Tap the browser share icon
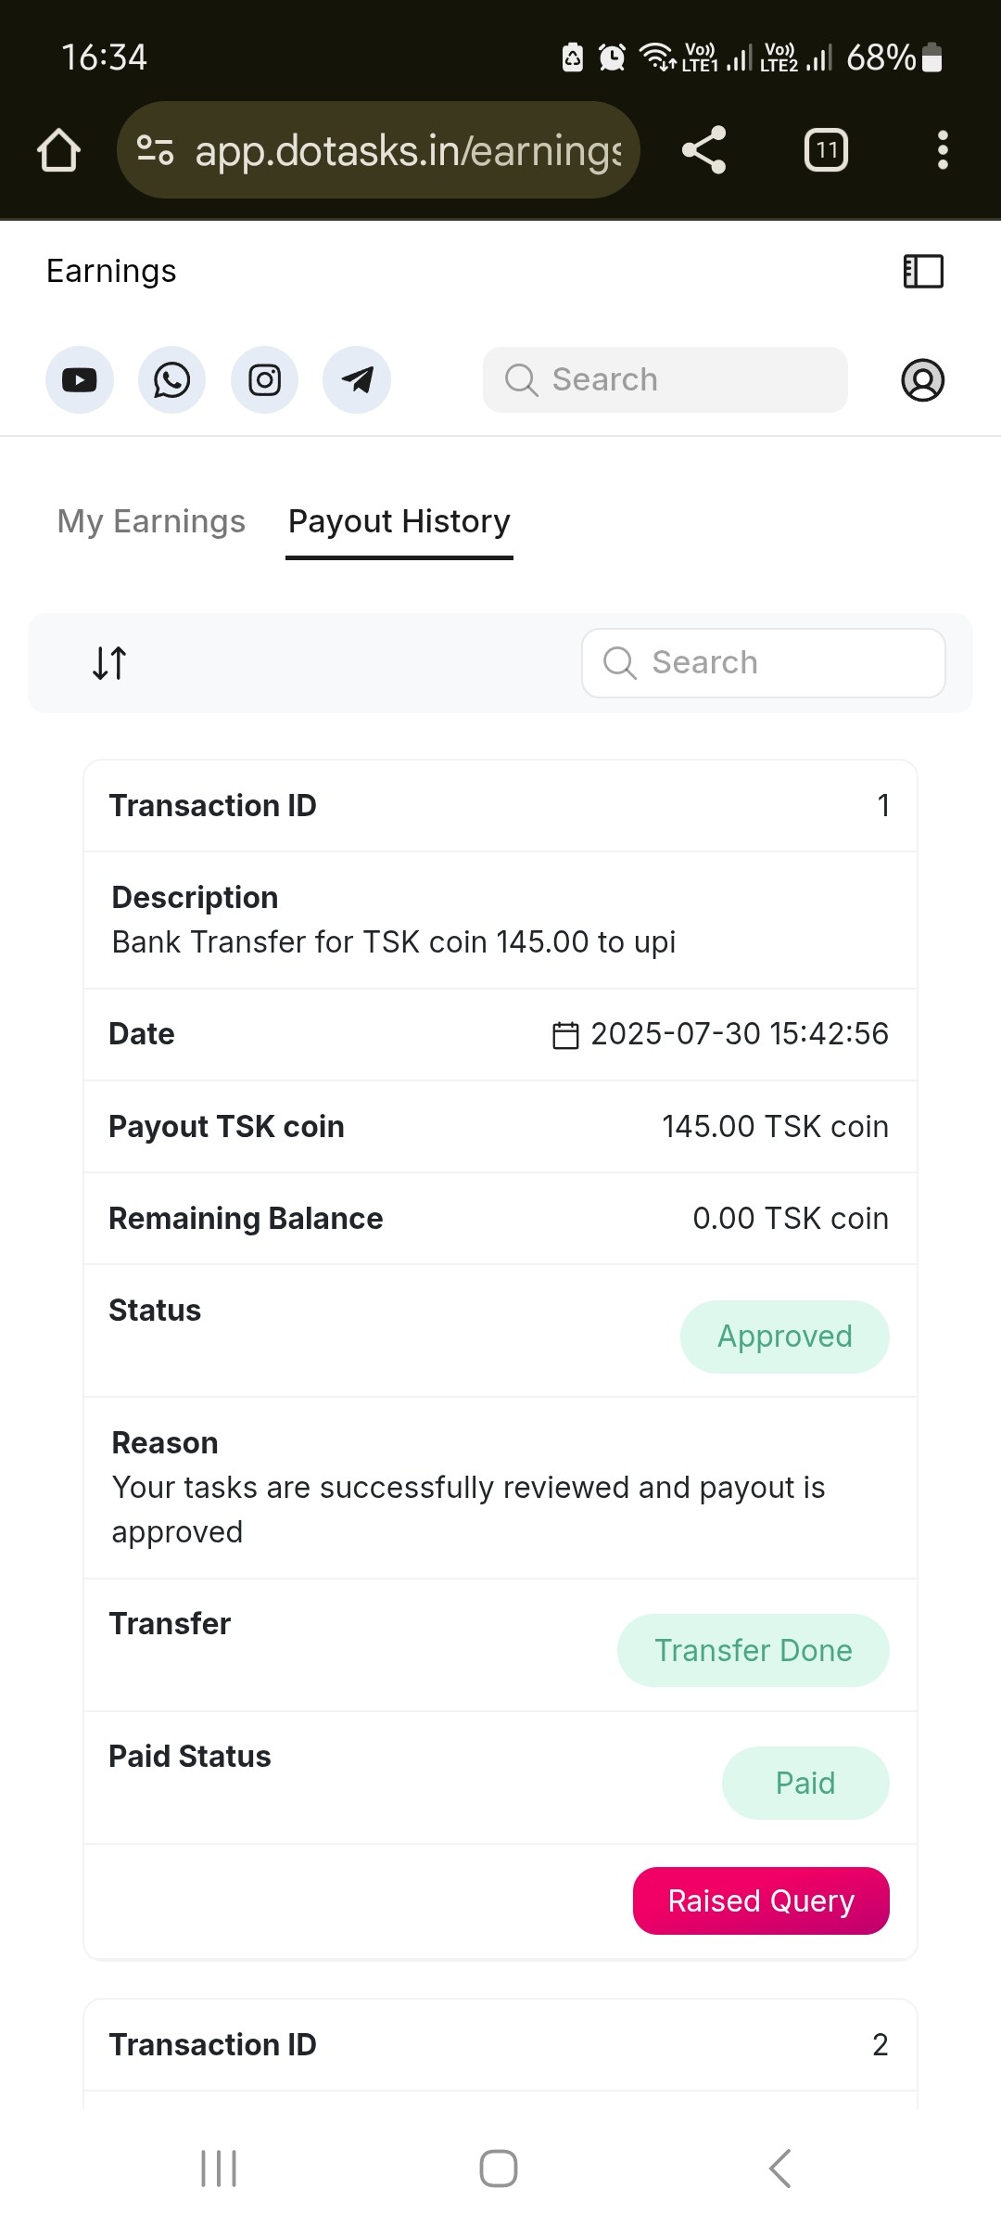This screenshot has height=2226, width=1001. pyautogui.click(x=704, y=150)
